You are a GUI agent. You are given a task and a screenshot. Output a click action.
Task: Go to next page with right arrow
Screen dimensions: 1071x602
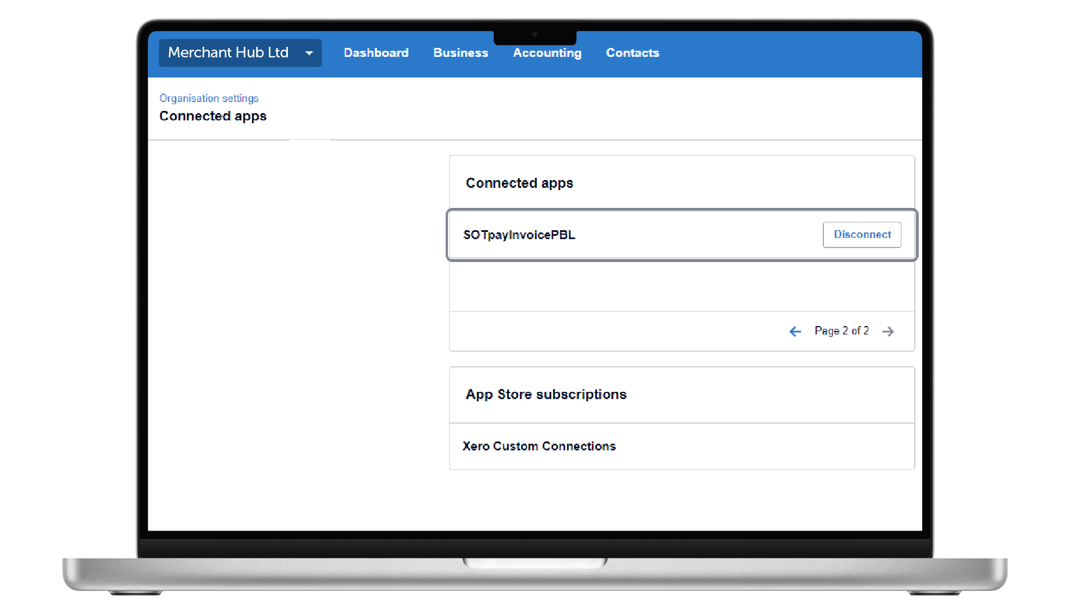(888, 331)
